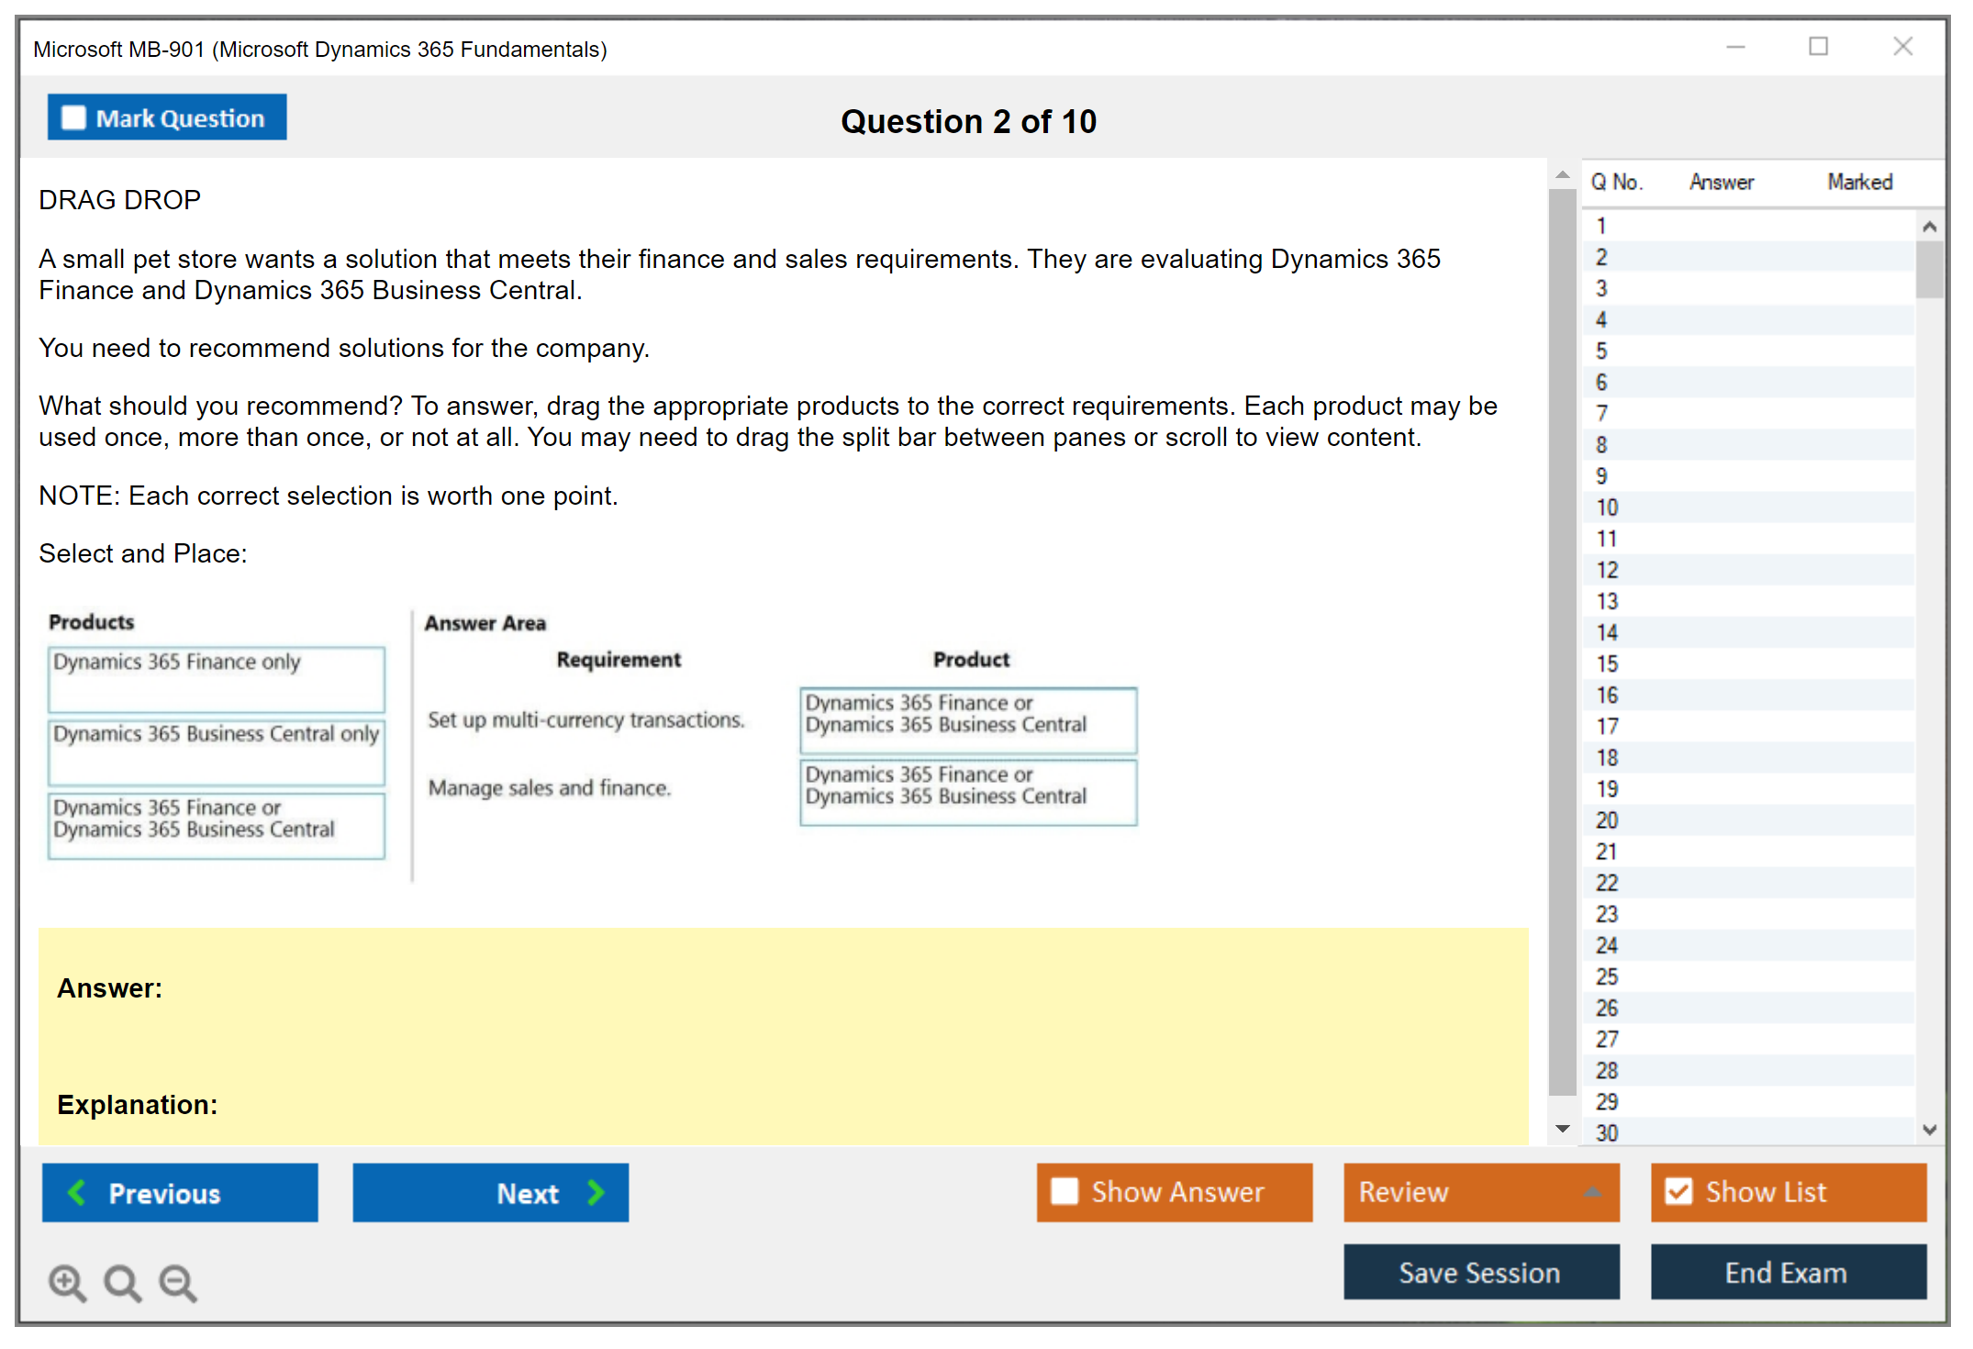
Task: Click the zoom out magnifier icon
Action: (x=177, y=1282)
